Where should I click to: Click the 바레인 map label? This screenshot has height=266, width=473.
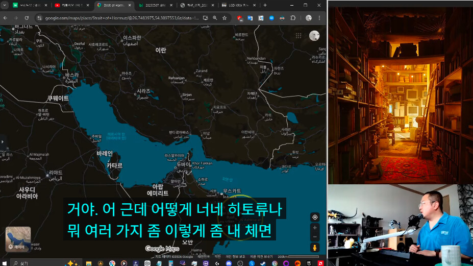click(x=105, y=153)
